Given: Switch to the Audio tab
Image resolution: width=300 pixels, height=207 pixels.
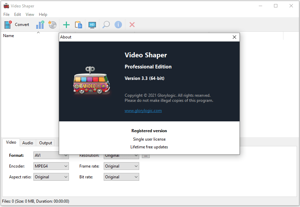Looking at the screenshot, I should pos(28,143).
